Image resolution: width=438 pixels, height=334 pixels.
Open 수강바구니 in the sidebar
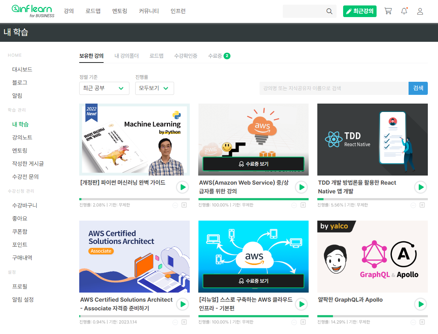pyautogui.click(x=25, y=205)
